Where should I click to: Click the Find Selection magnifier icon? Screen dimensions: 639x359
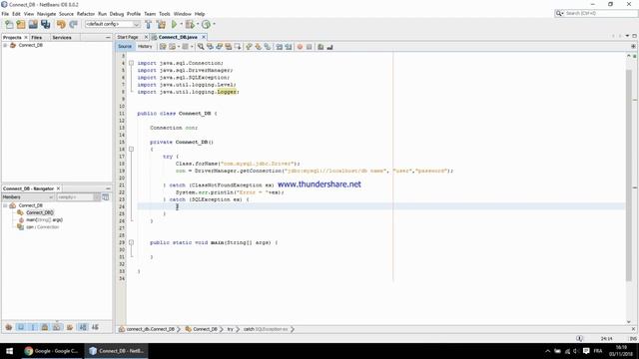point(201,47)
